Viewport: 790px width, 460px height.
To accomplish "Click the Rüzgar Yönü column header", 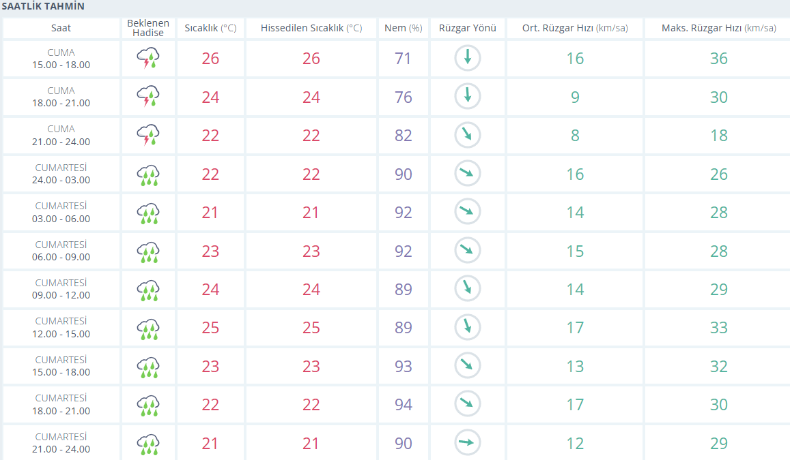I will (x=468, y=28).
